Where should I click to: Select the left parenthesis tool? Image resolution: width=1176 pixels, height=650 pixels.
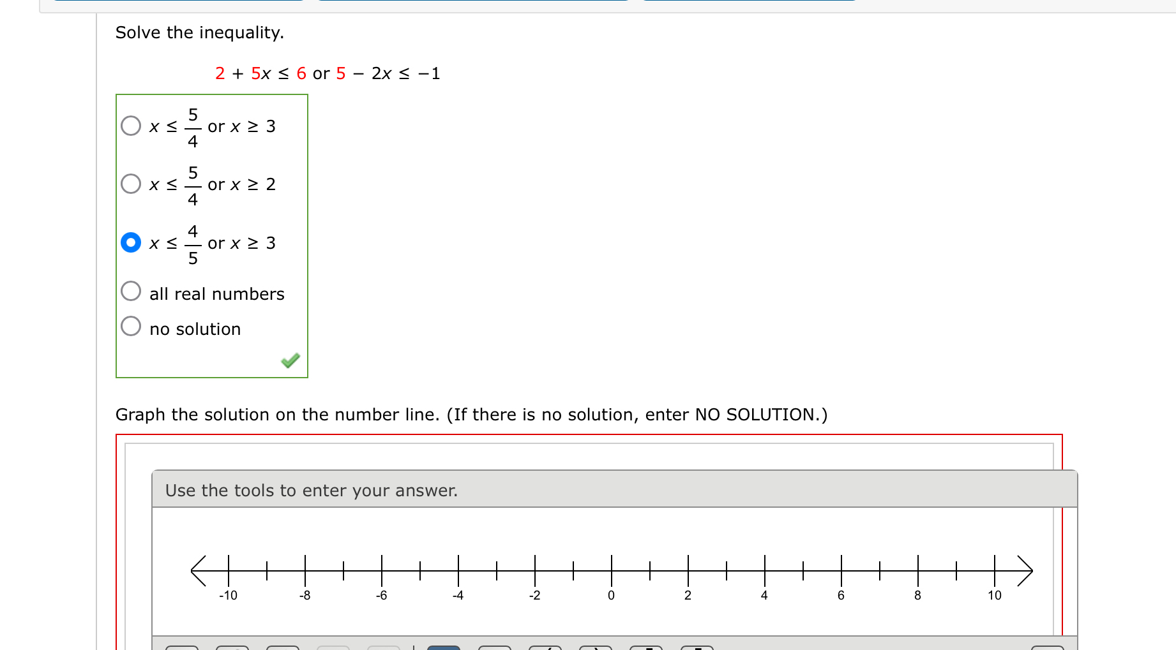click(545, 647)
